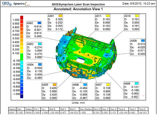Image resolution: width=157 pixels, height=115 pixels.
Task: Click the A004 annotation label
Action: [x=30, y=65]
